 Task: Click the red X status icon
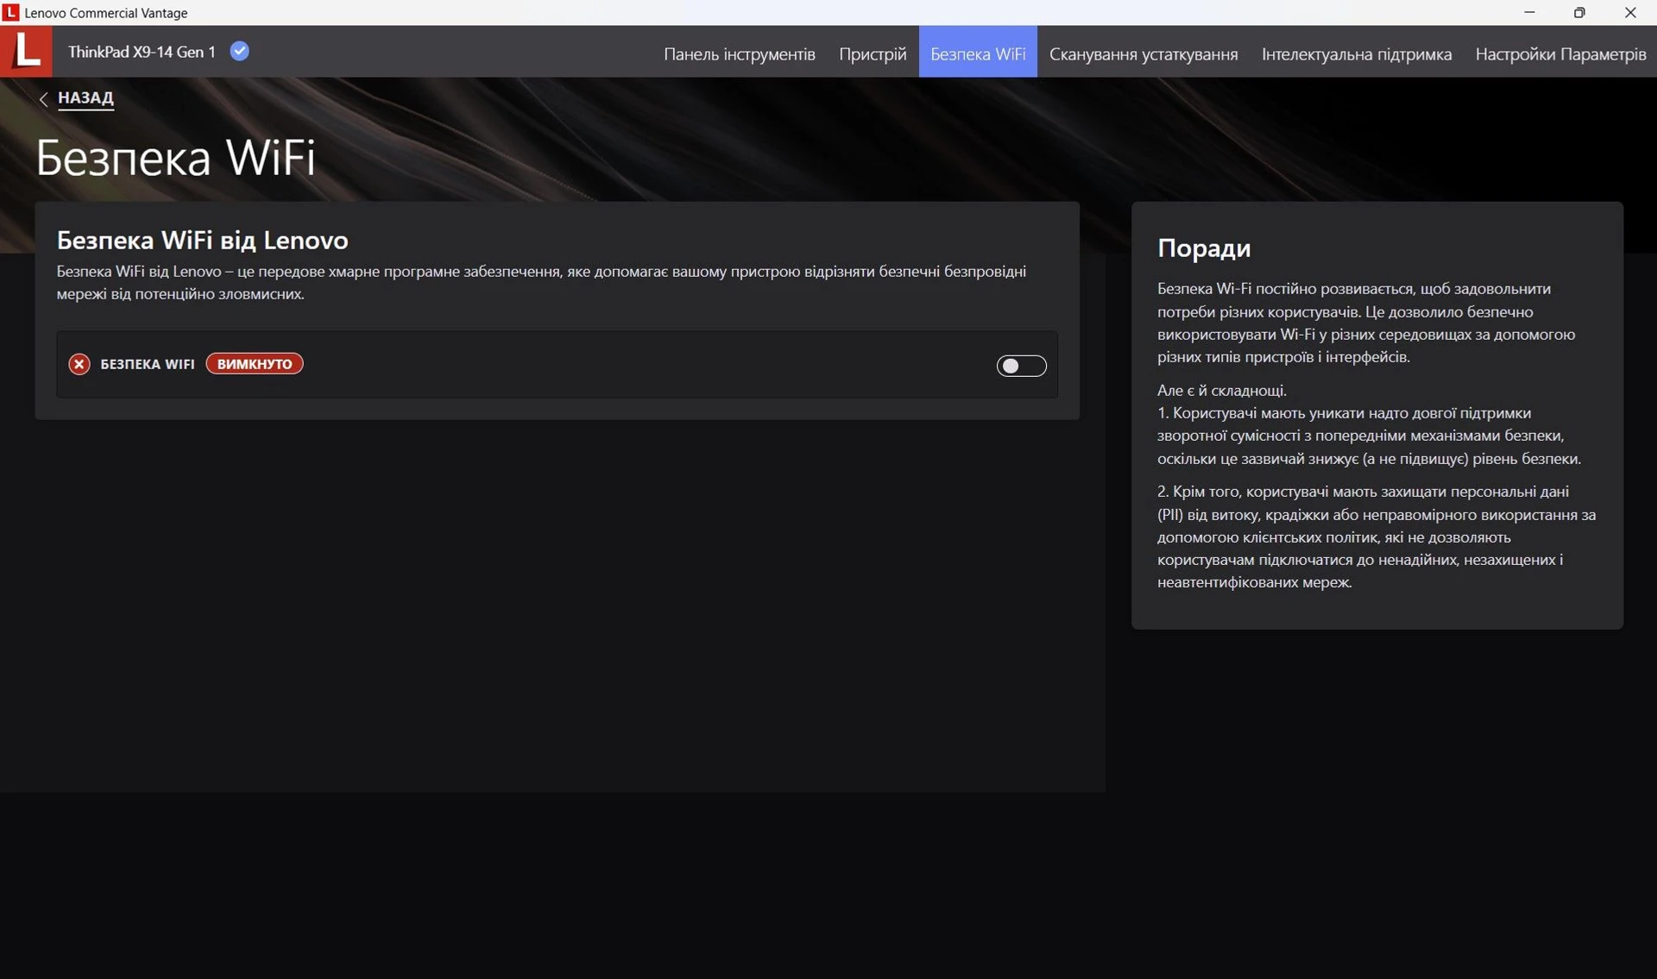point(79,364)
